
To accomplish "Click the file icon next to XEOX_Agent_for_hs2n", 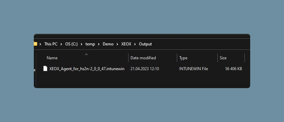I will (45, 68).
